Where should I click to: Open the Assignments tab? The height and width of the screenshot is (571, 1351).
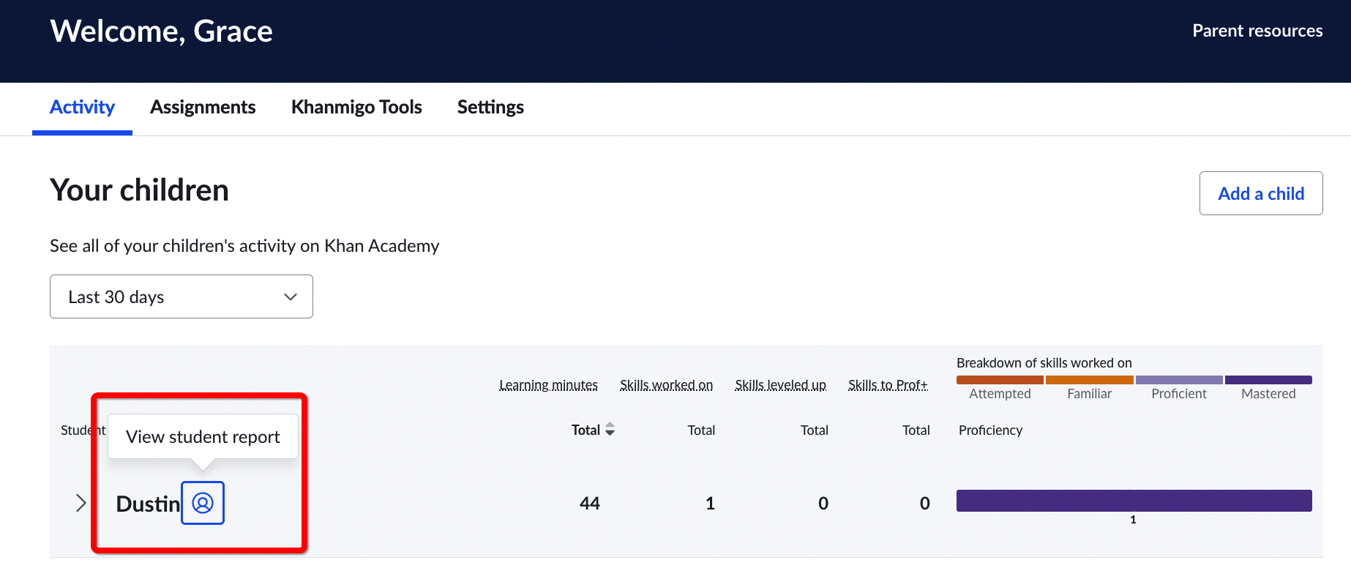click(203, 107)
